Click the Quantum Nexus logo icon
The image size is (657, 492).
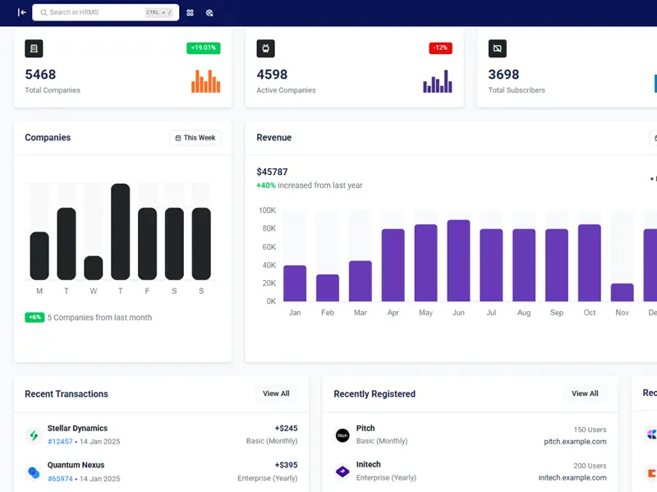tap(34, 472)
